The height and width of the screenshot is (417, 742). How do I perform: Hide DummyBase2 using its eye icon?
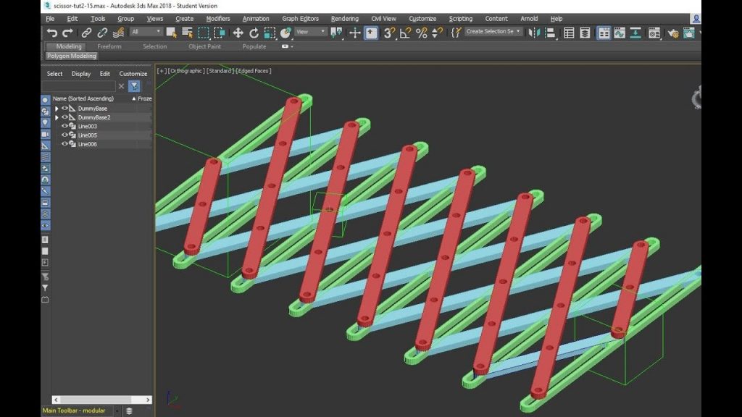(x=64, y=117)
